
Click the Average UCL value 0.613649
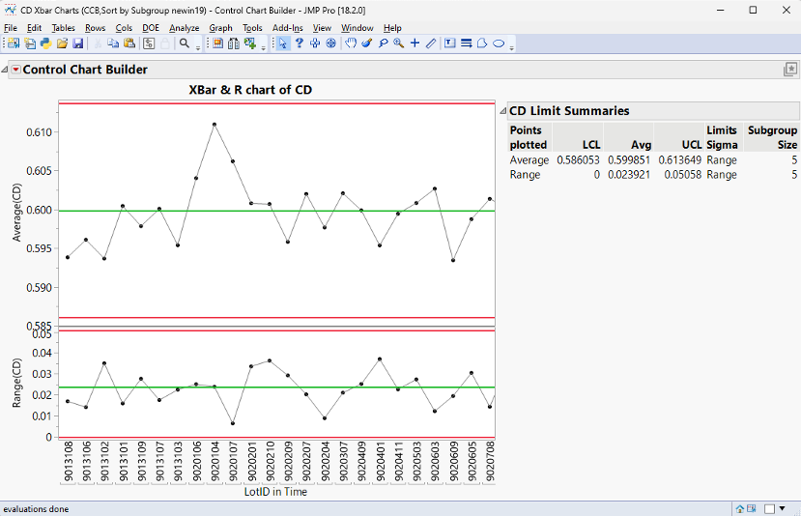tap(680, 159)
